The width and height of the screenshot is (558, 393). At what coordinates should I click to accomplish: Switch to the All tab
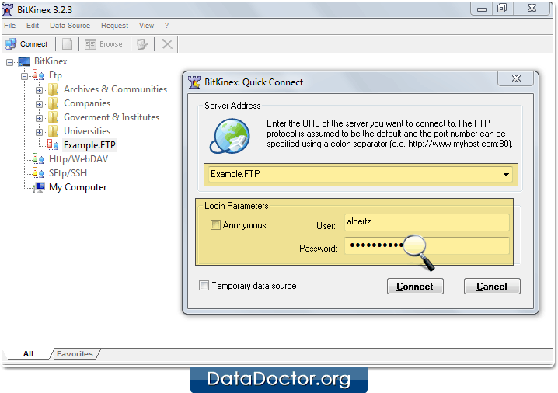coord(28,354)
